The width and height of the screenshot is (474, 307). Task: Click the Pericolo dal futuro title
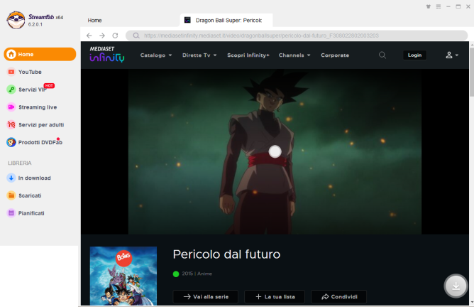pyautogui.click(x=226, y=254)
